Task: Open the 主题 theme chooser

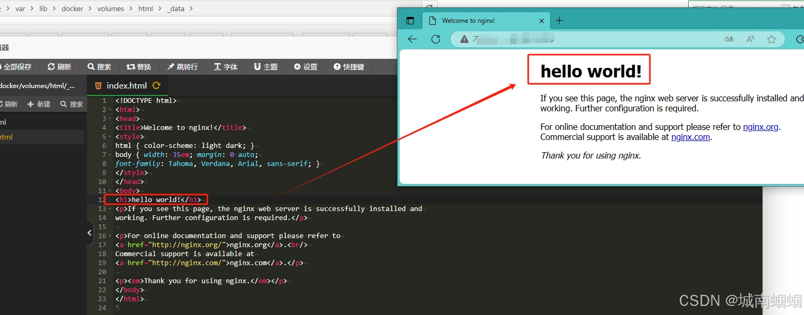Action: 266,67
